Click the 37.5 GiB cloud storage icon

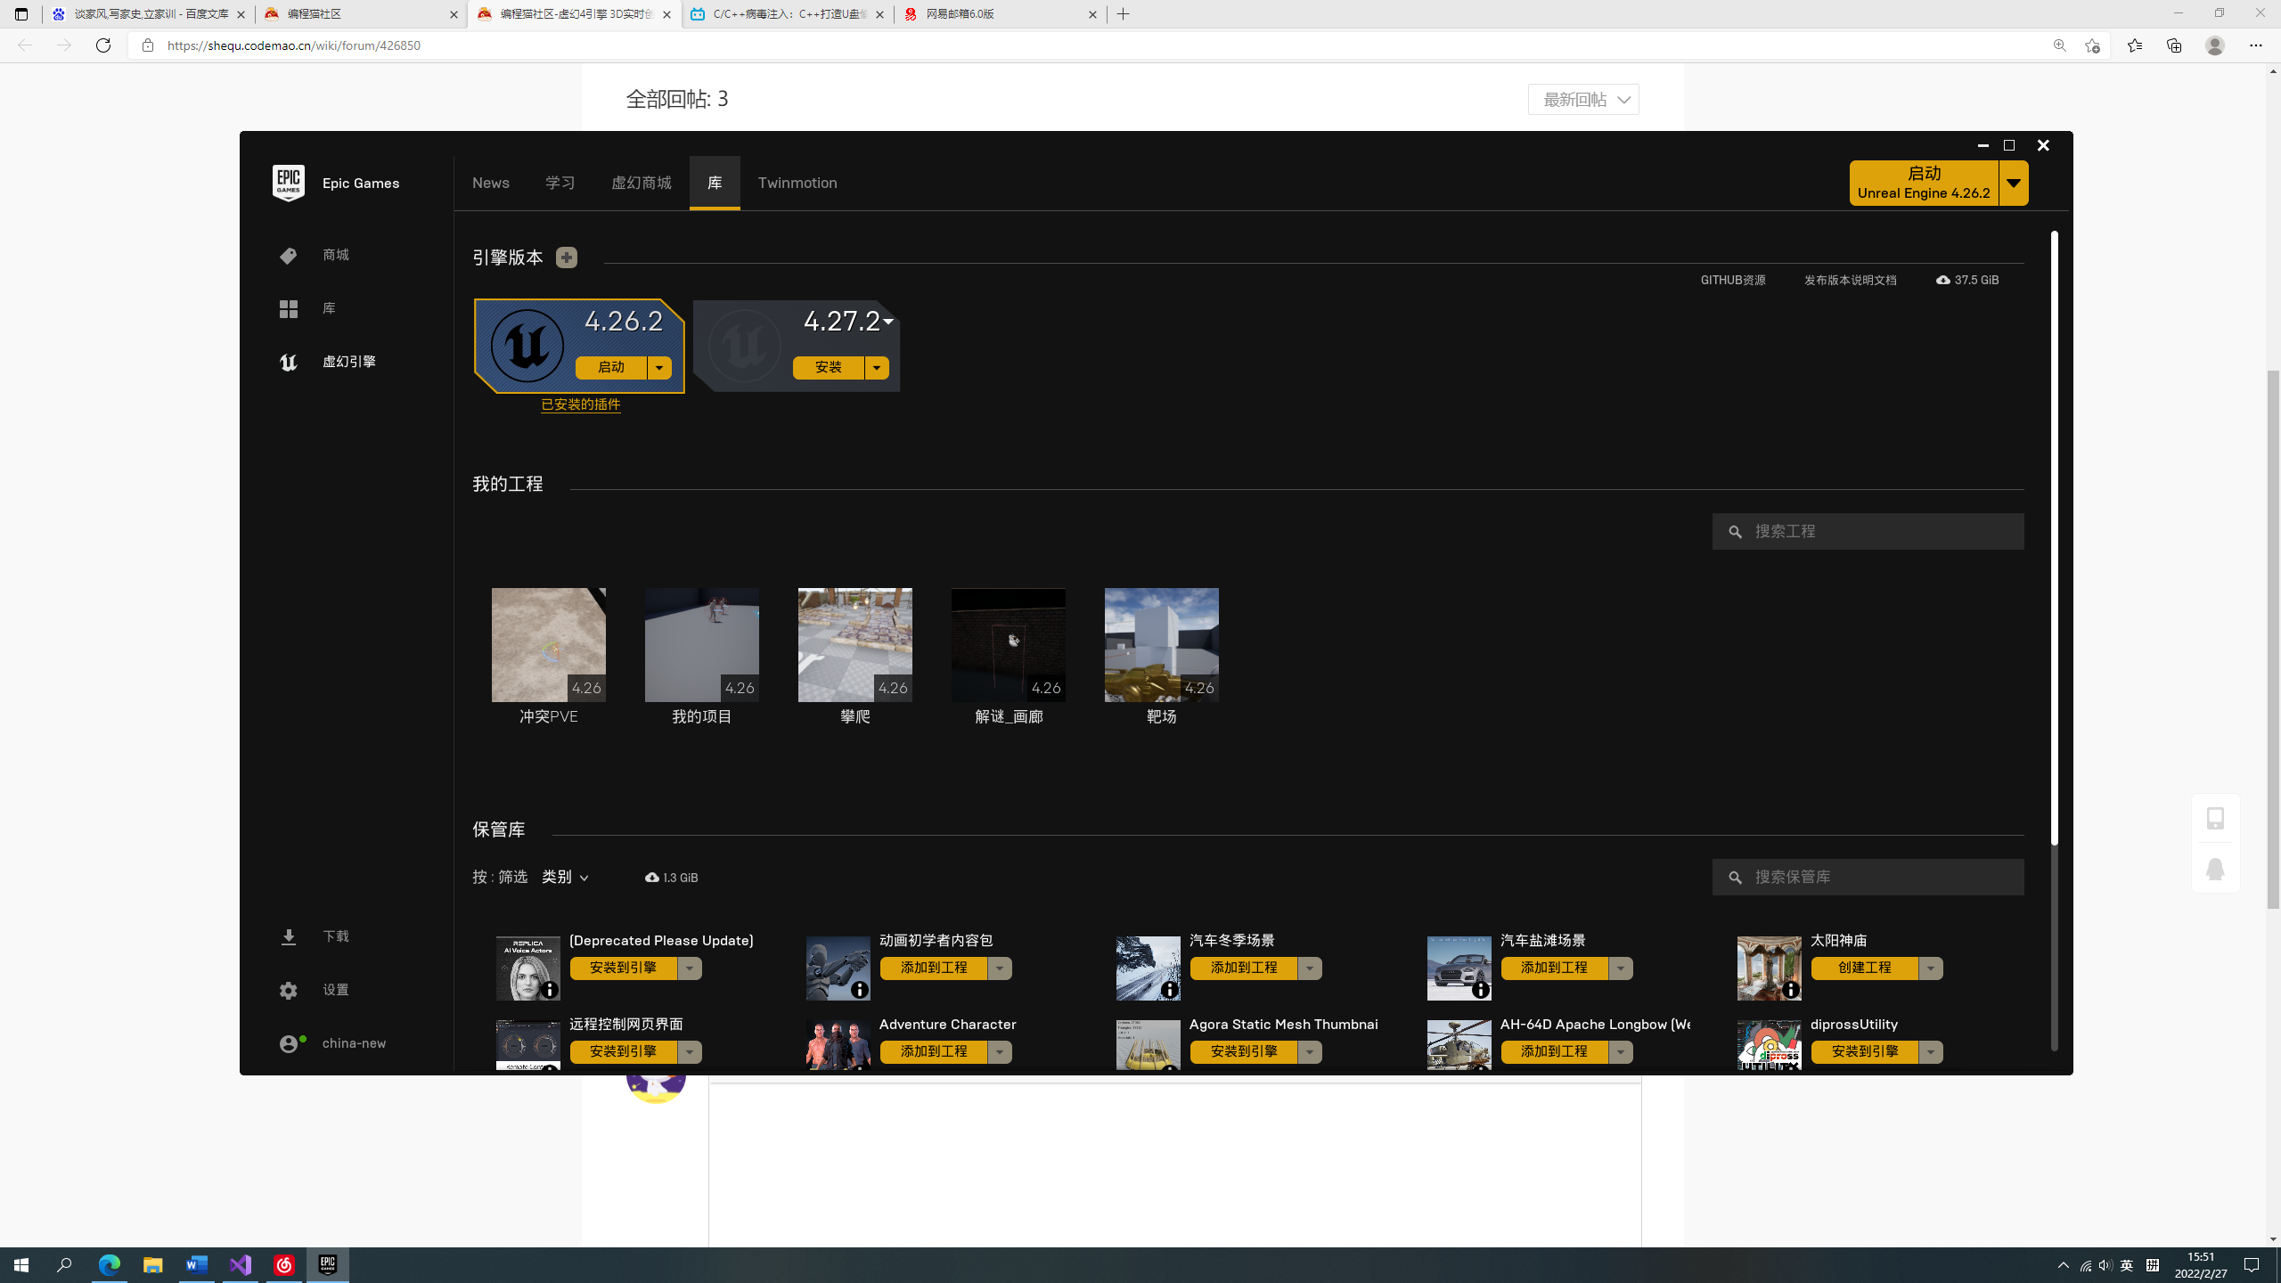click(1943, 280)
